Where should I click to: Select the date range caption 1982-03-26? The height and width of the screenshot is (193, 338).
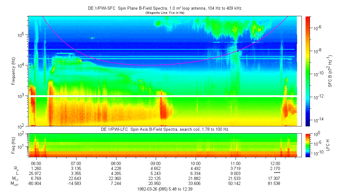tap(165, 189)
